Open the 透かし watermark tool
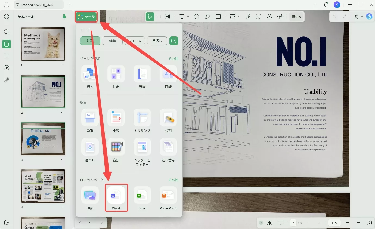This screenshot has height=229, width=375. (90, 150)
